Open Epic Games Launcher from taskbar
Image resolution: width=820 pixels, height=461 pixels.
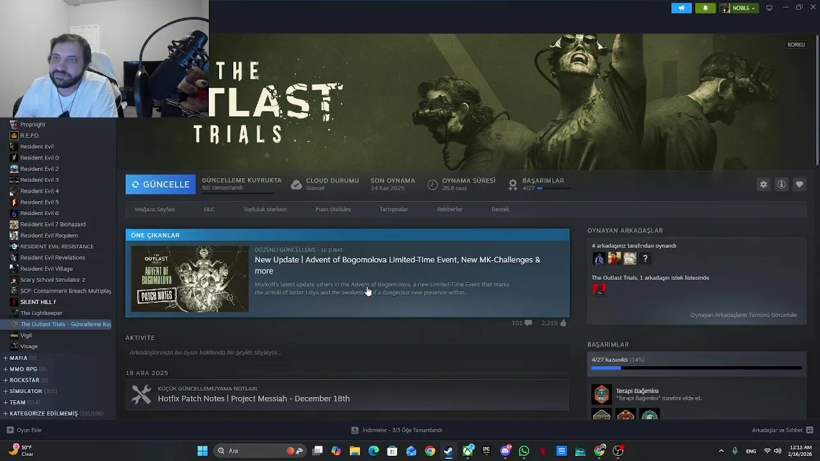pyautogui.click(x=486, y=451)
